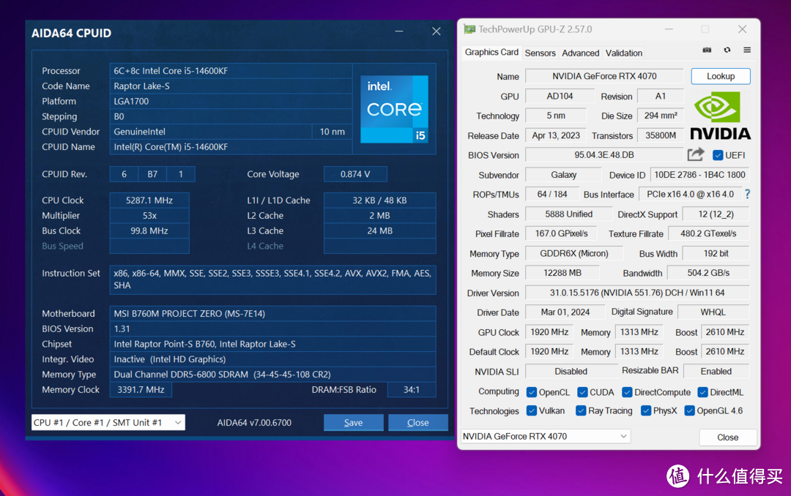Click the BIOS share/export arrow icon
The height and width of the screenshot is (496, 791).
click(696, 154)
